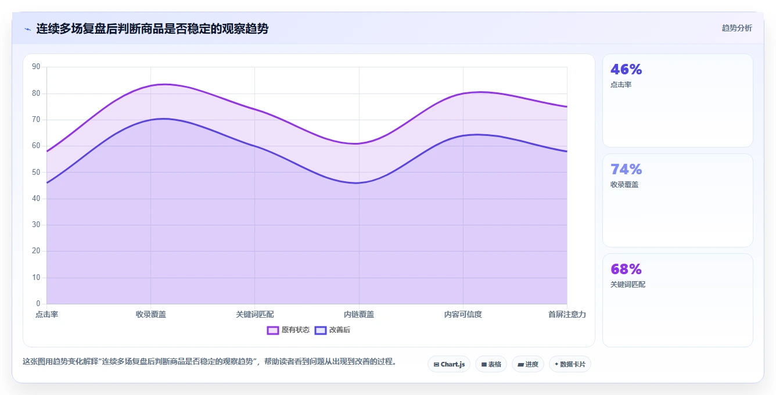Image resolution: width=776 pixels, height=395 pixels.
Task: Click the 90 y-axis tick label
Action: 36,67
